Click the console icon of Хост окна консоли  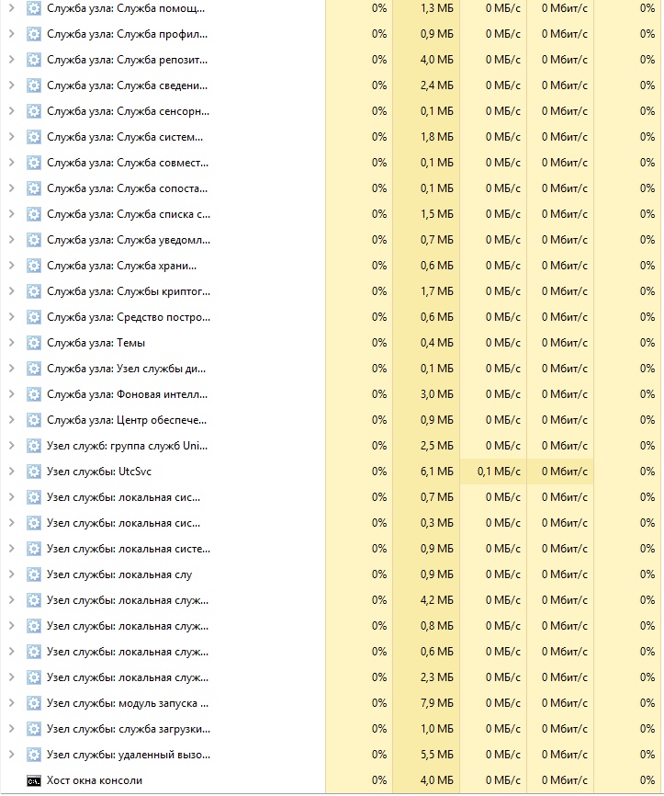tap(34, 780)
